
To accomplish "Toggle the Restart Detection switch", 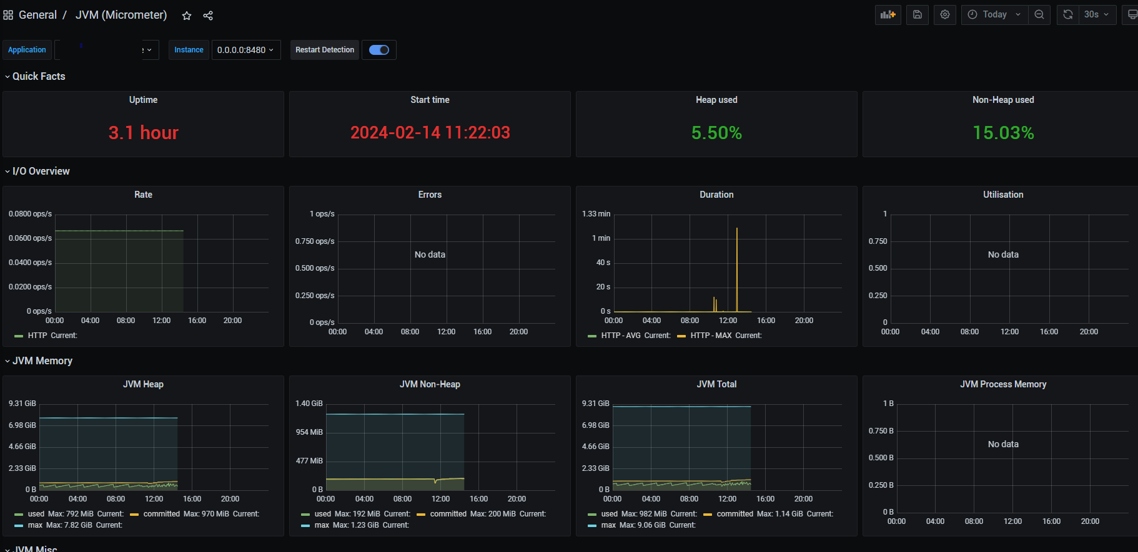I will (379, 50).
